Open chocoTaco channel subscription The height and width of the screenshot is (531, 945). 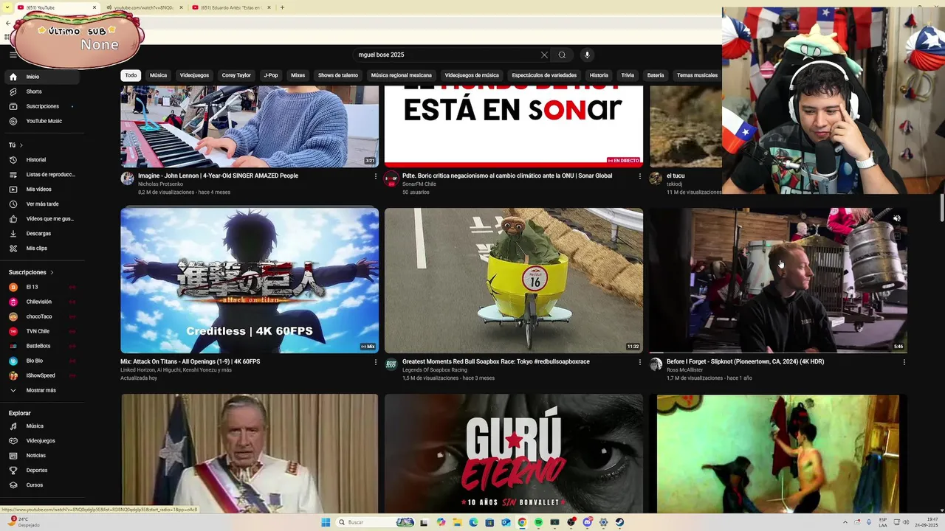pos(41,316)
